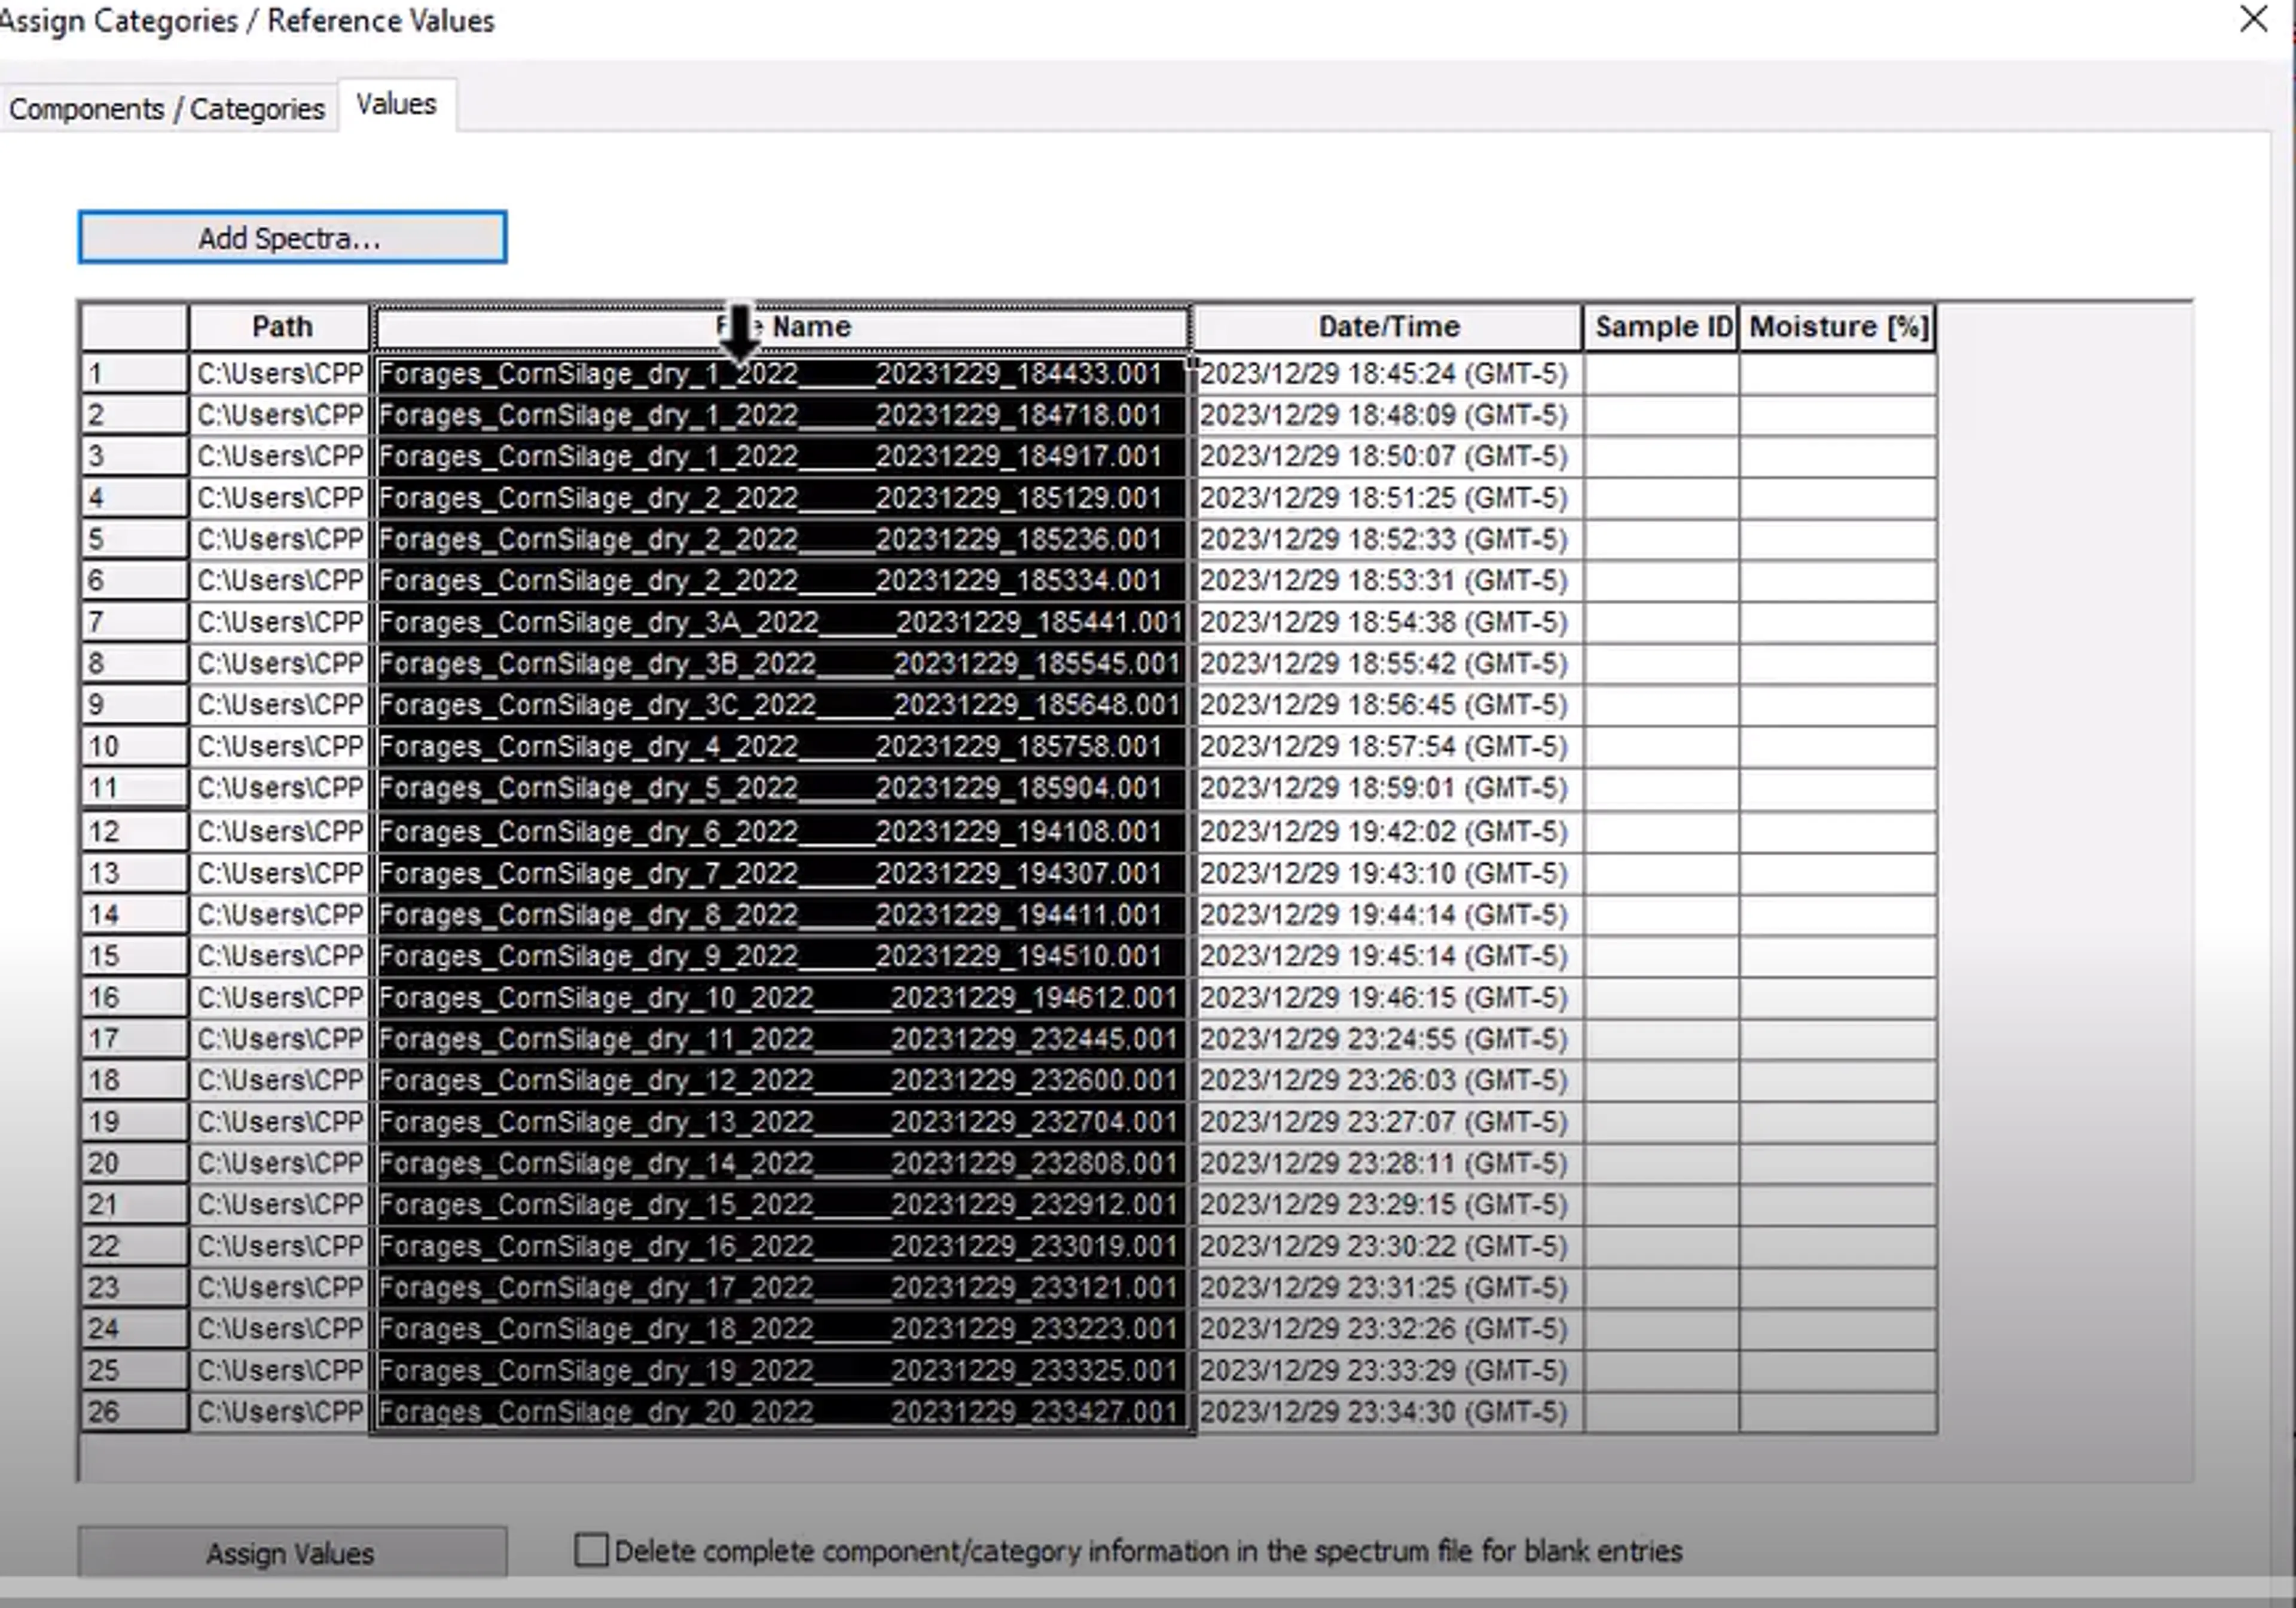Select file Forages_CornSilage_dry_3B_2022

point(782,664)
